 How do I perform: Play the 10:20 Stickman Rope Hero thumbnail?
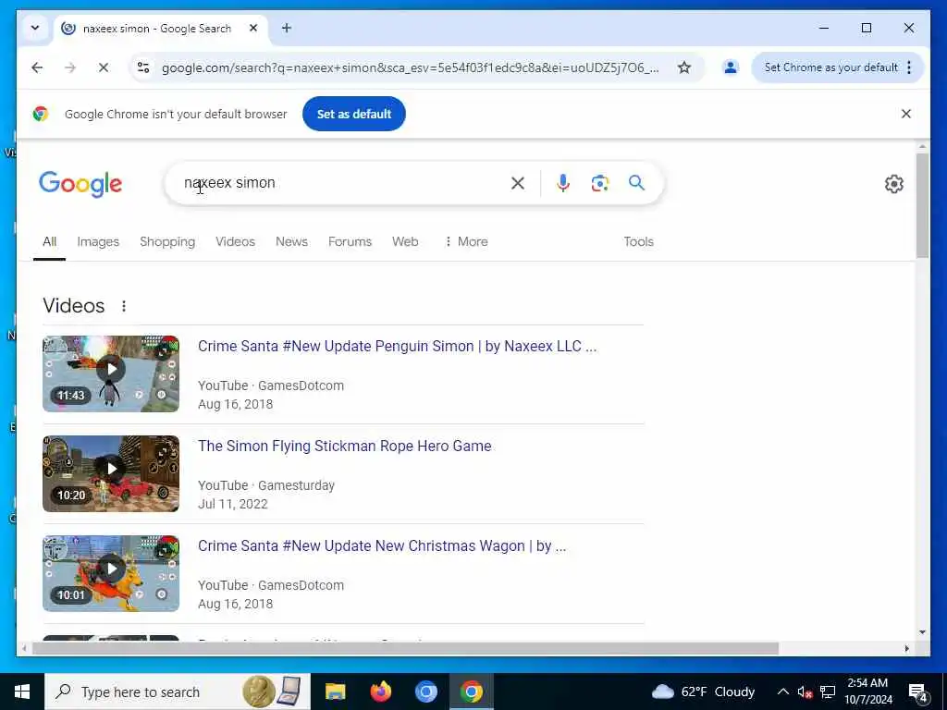tap(111, 474)
